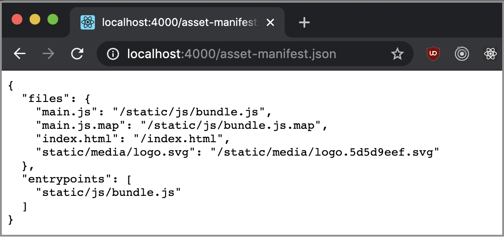
Task: Close the localhost:4000 tab
Action: pyautogui.click(x=271, y=22)
